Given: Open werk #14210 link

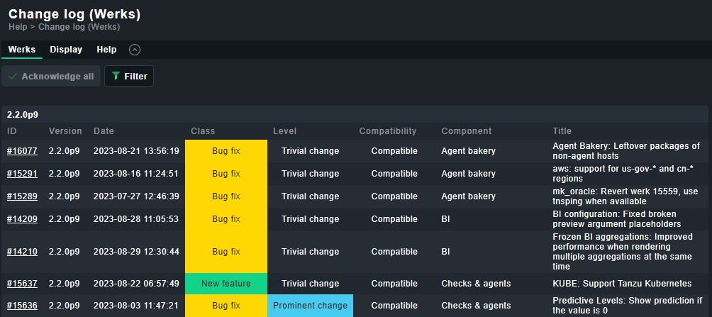Looking at the screenshot, I should pyautogui.click(x=22, y=252).
